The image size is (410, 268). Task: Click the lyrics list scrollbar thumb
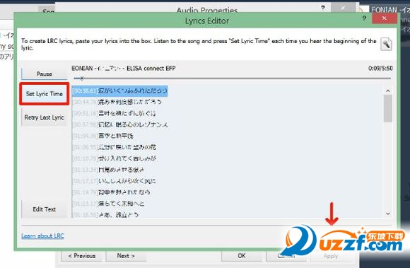click(x=388, y=108)
